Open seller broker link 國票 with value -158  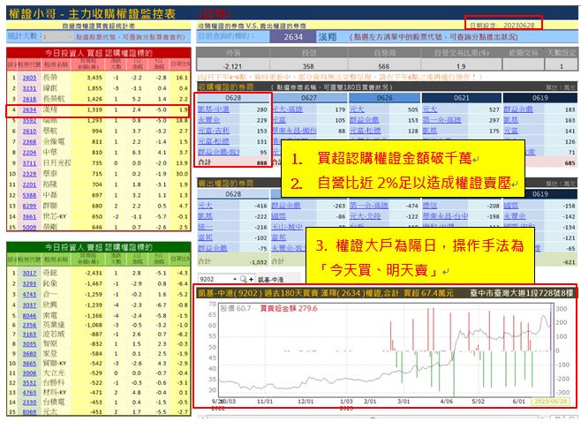(x=510, y=206)
